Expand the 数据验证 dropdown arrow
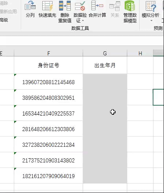The height and width of the screenshot is (193, 164). [83, 20]
